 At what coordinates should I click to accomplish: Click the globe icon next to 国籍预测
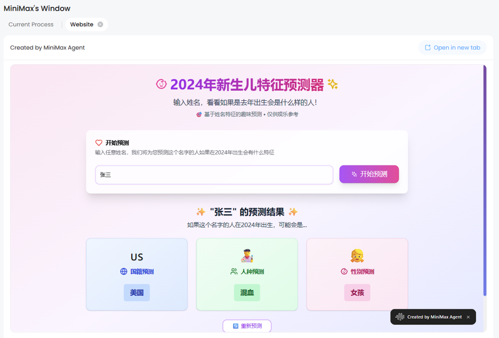[123, 271]
